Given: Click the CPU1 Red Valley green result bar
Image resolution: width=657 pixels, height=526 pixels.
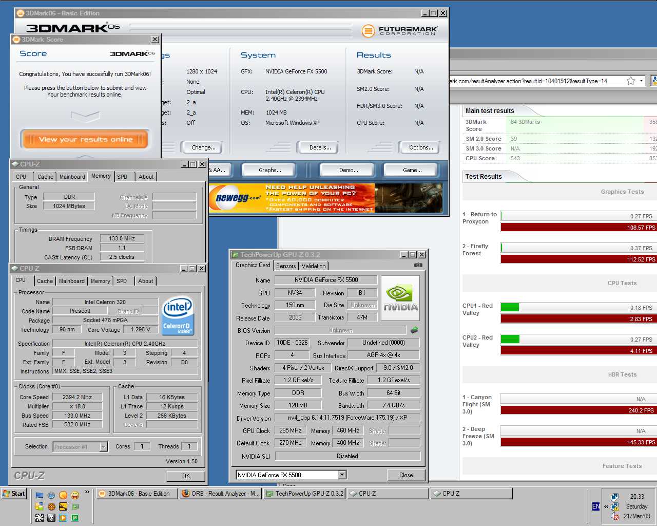Looking at the screenshot, I should click(x=510, y=307).
